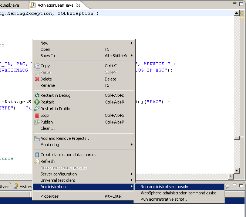Click editor horizontal scrollbar right arrow
The image size is (246, 217).
point(230,177)
